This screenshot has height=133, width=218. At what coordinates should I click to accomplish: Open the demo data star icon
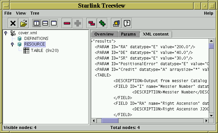[x=116, y=23]
